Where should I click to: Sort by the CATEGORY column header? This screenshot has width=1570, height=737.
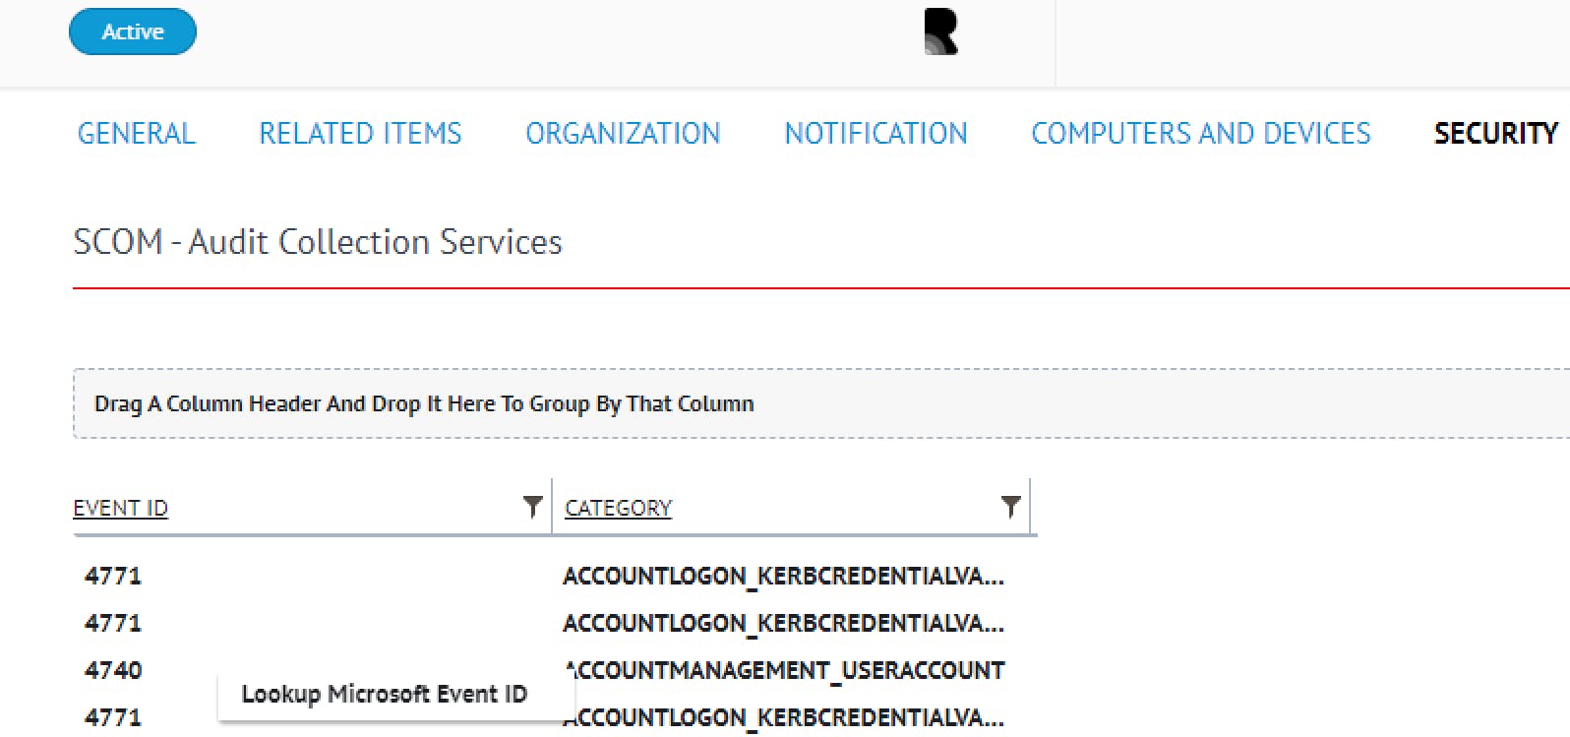point(618,508)
